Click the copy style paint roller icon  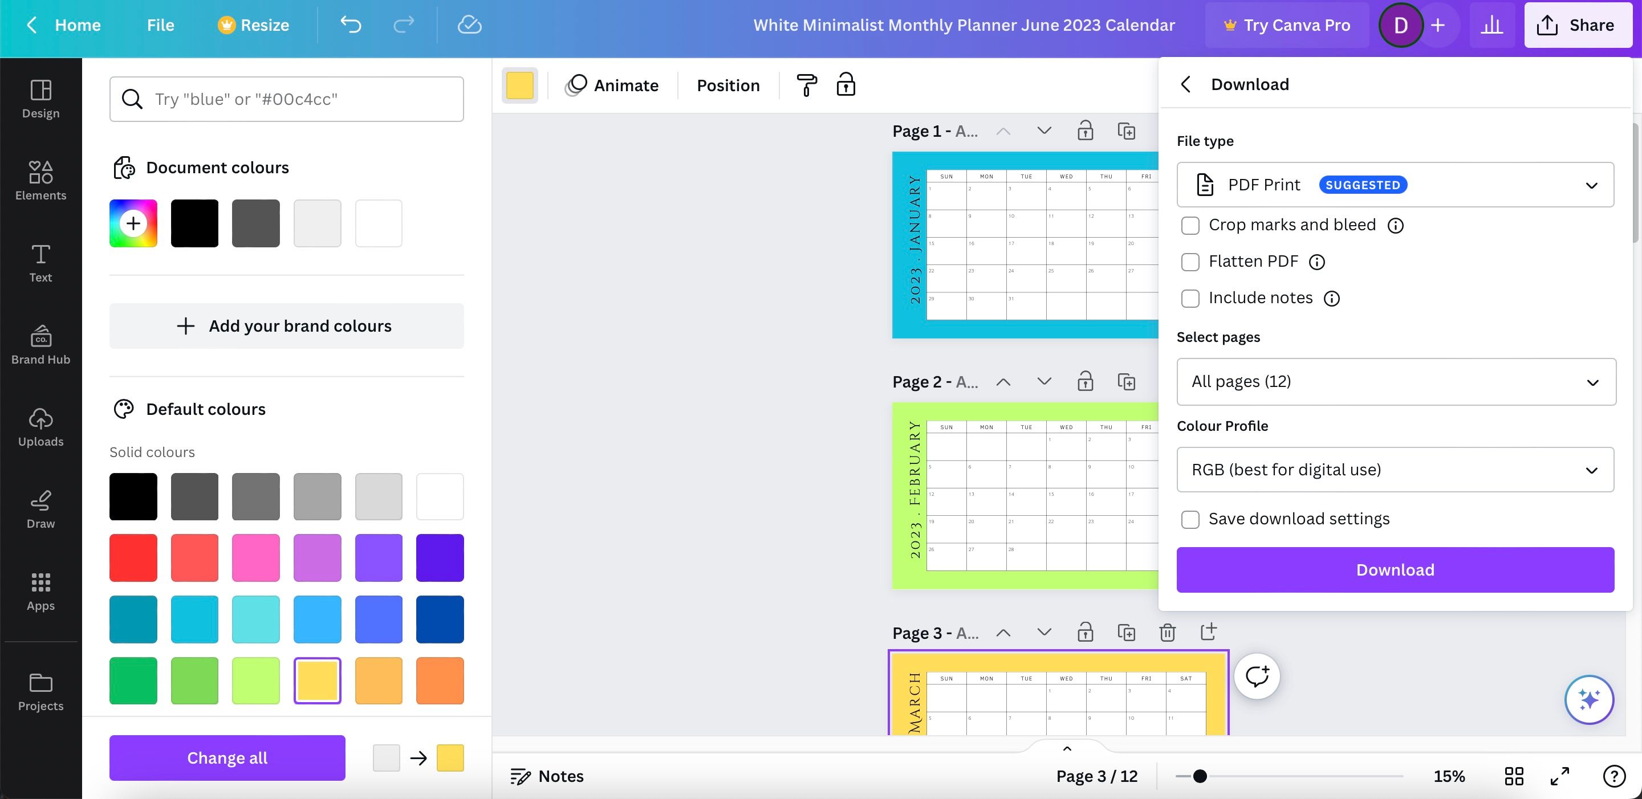806,85
